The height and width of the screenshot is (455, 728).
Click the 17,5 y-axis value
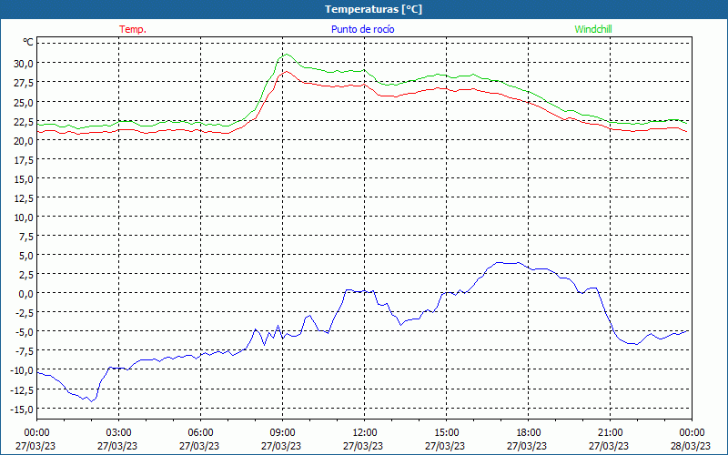coord(23,160)
